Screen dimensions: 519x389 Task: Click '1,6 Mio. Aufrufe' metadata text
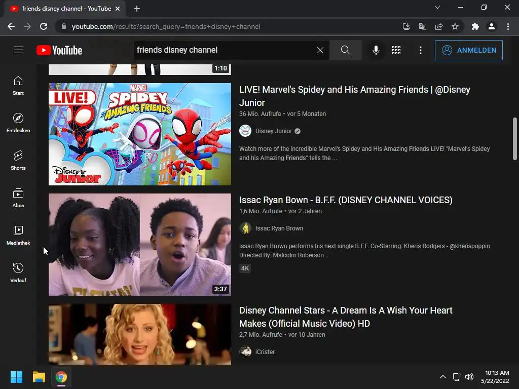coord(261,211)
